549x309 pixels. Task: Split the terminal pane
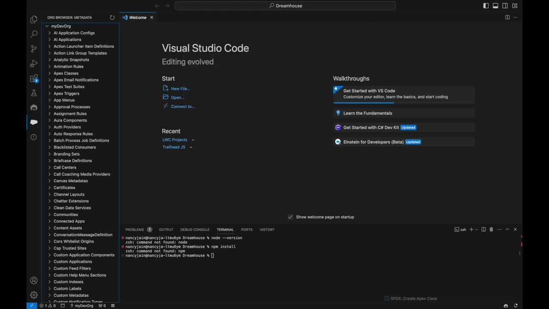coord(483,230)
